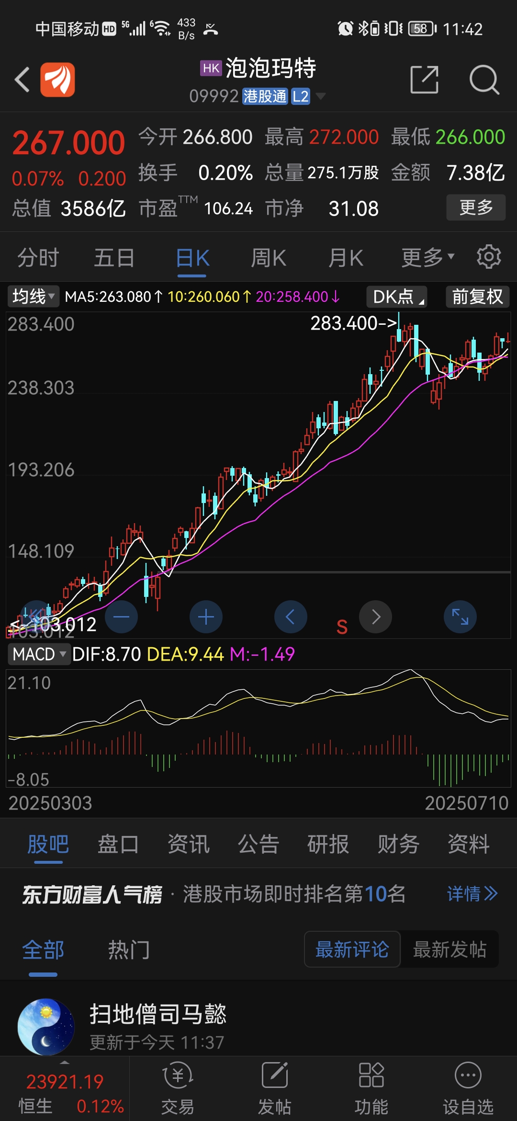The image size is (517, 1121).
Task: Open 扫地僧司马懿 username
Action: point(158,1014)
